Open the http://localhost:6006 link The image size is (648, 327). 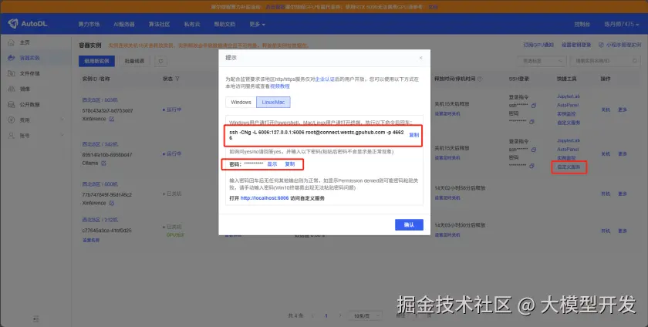pyautogui.click(x=265, y=198)
